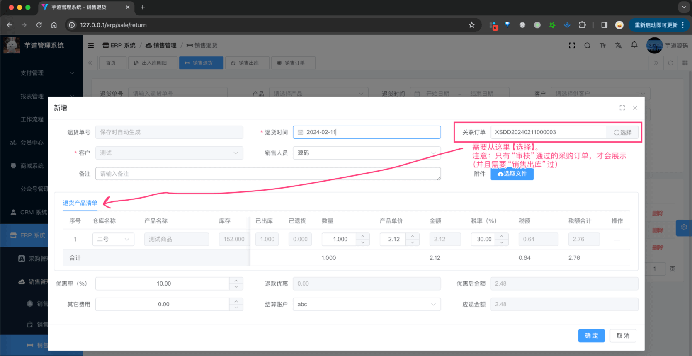Select the 退货产品清单 tab
Screen dimensions: 692x356
point(80,203)
